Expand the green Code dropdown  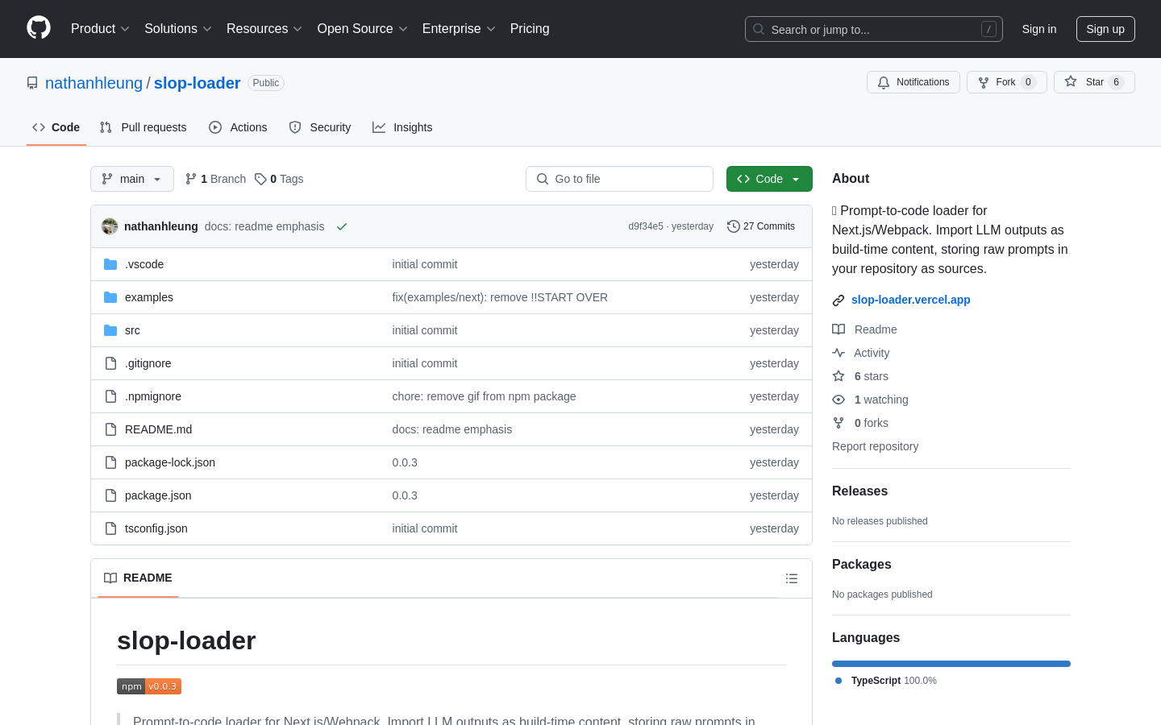point(769,179)
